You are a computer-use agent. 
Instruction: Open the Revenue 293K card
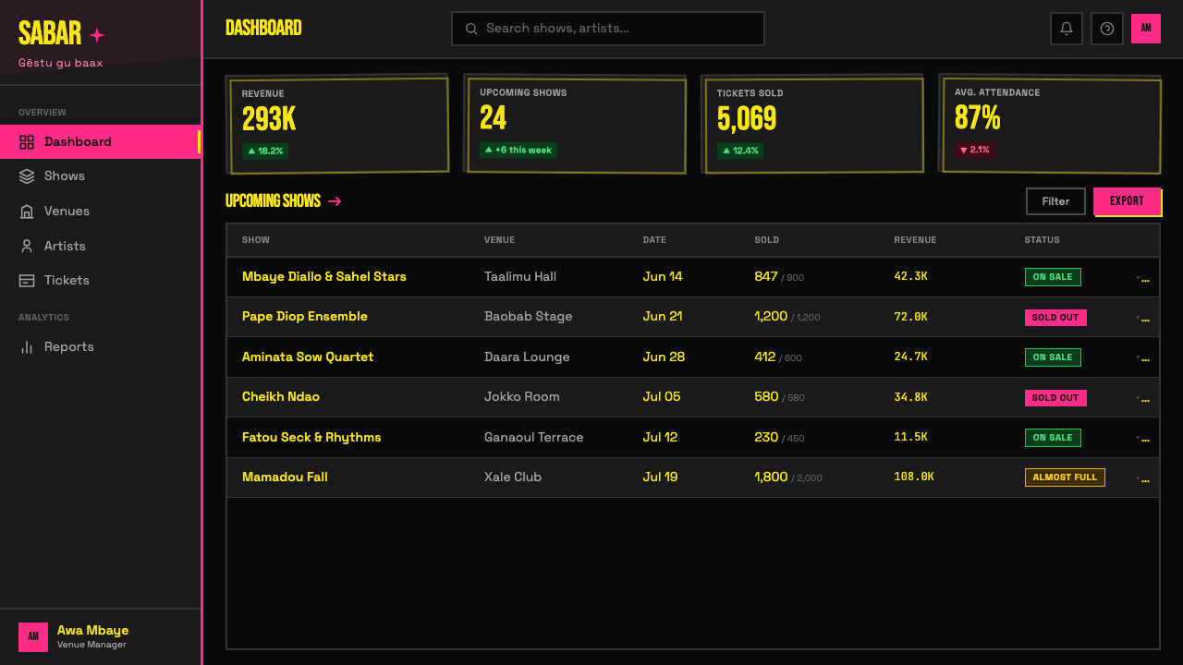click(x=338, y=125)
